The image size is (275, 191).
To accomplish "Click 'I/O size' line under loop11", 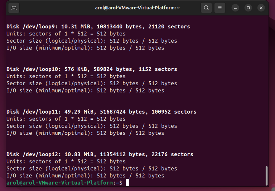I will [85, 133].
